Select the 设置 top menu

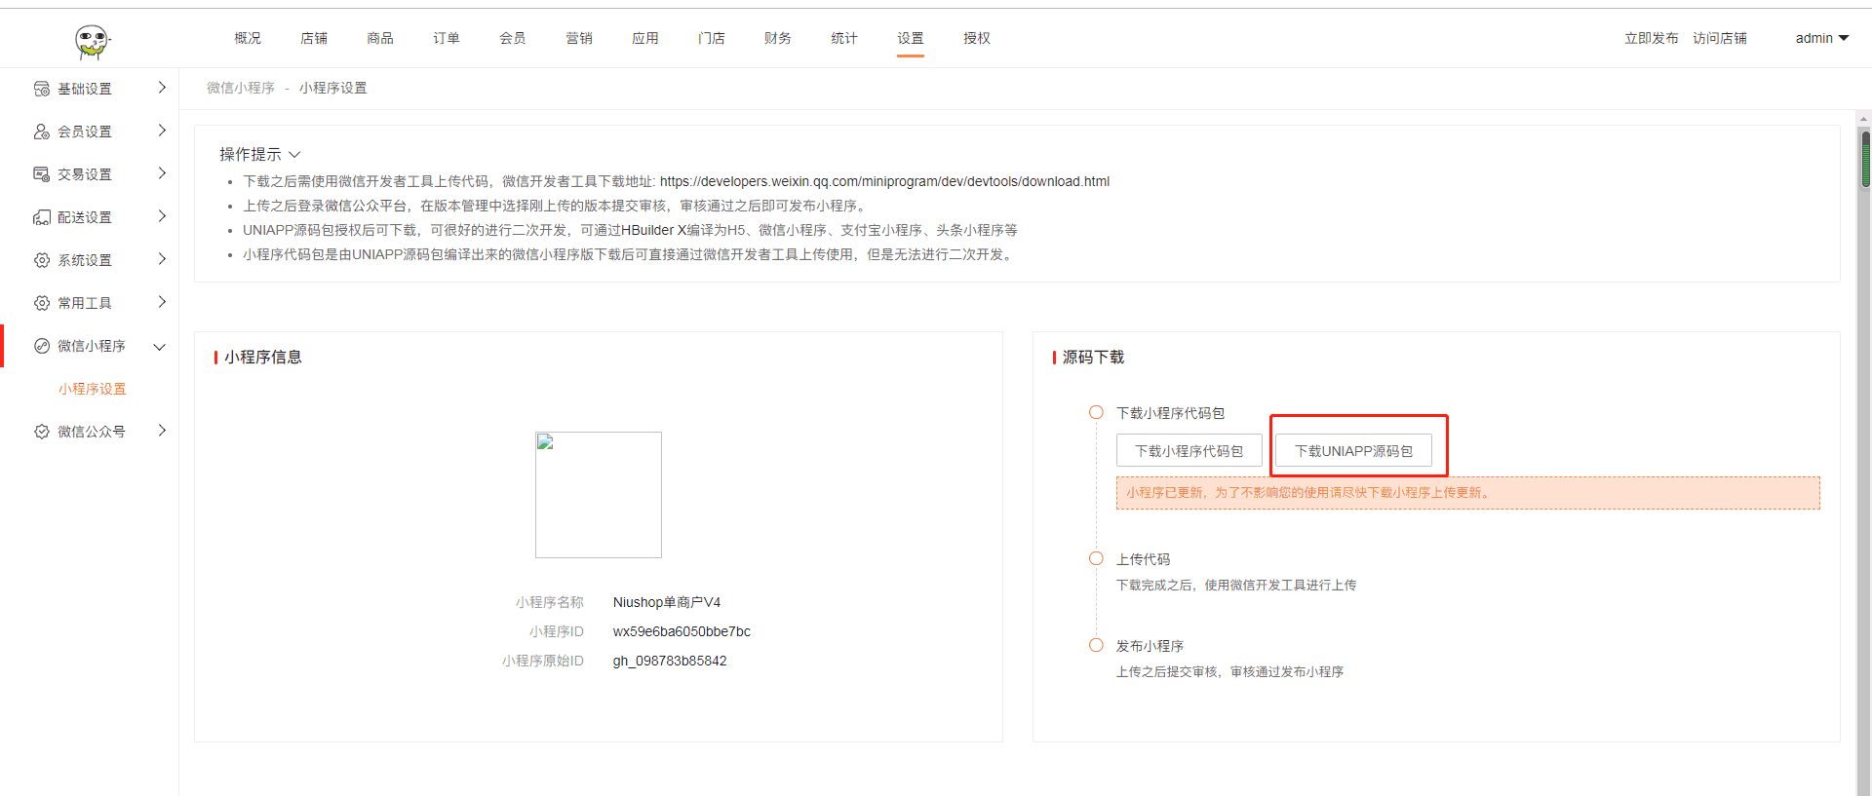[911, 38]
